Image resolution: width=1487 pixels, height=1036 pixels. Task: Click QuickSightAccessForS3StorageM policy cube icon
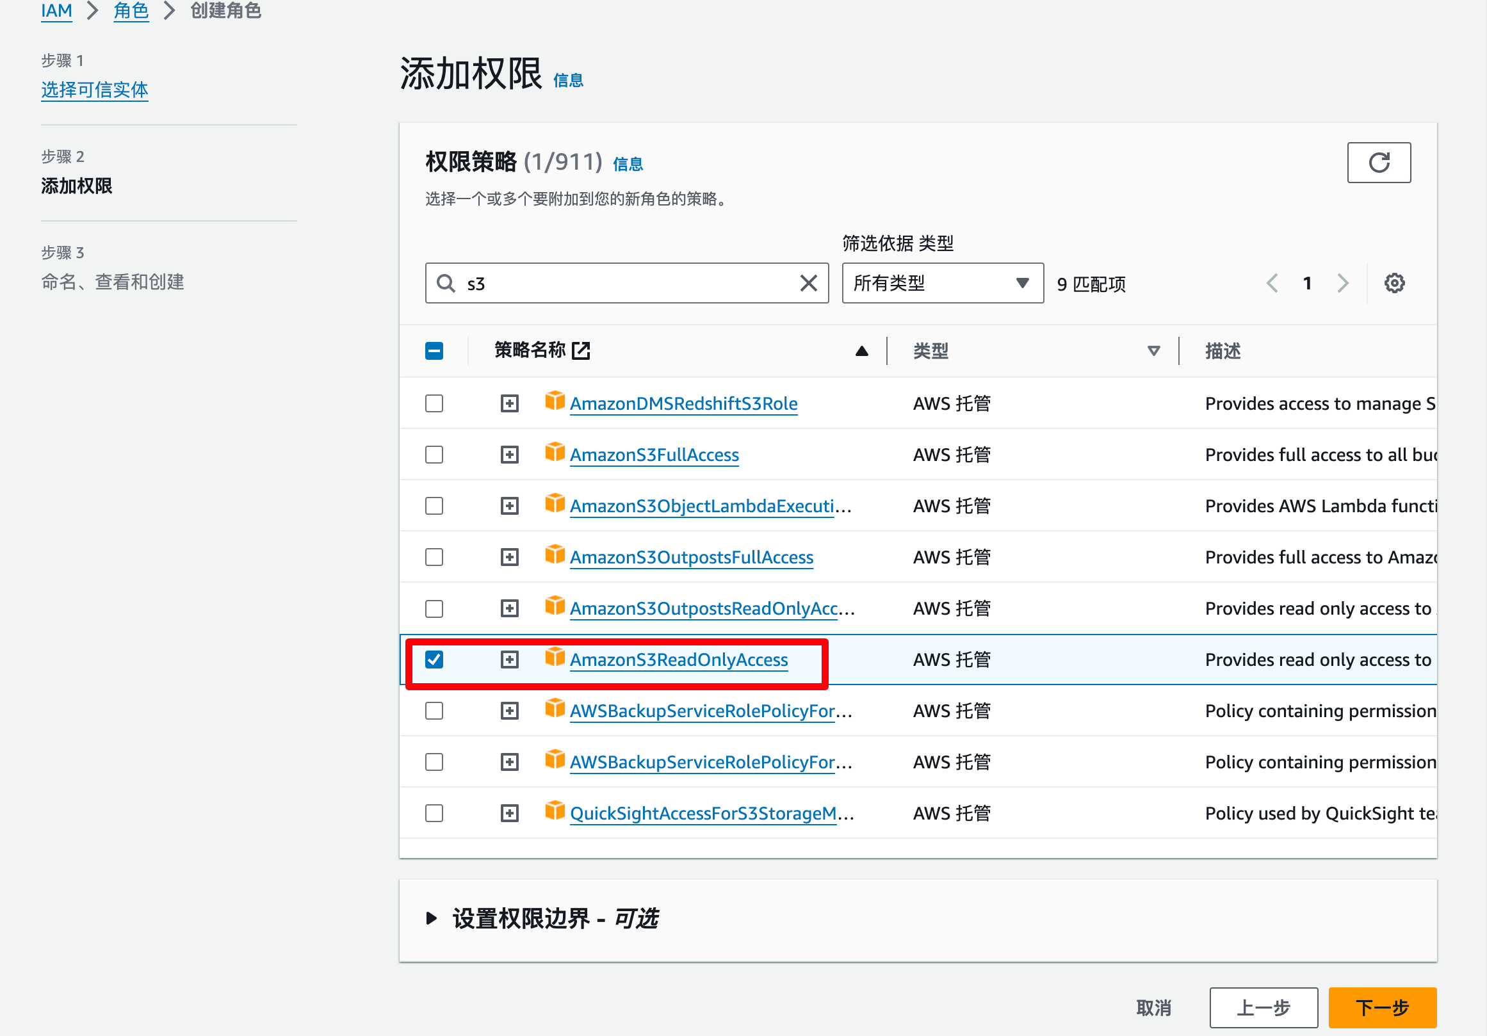pos(555,811)
